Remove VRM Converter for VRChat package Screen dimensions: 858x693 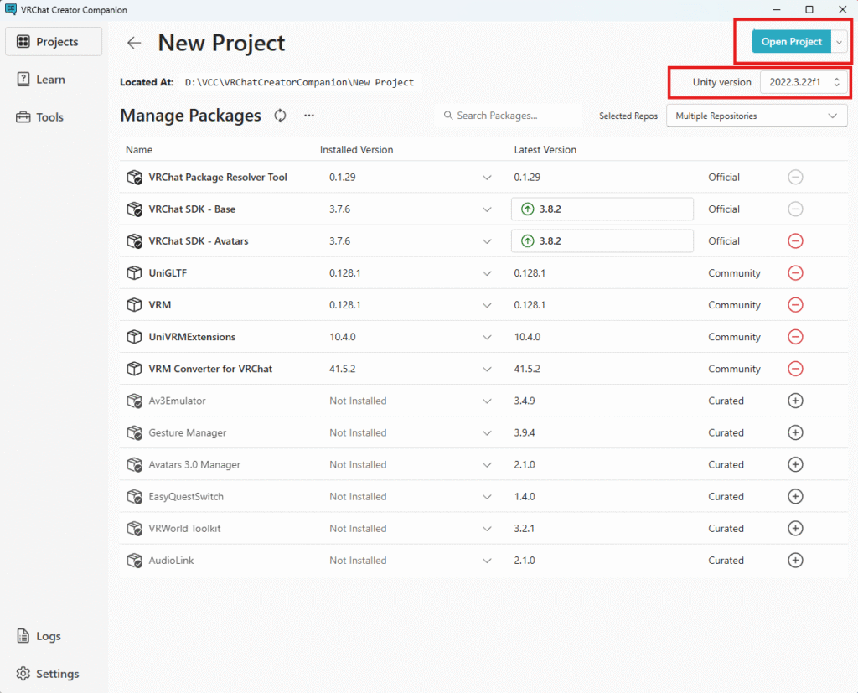pyautogui.click(x=795, y=369)
